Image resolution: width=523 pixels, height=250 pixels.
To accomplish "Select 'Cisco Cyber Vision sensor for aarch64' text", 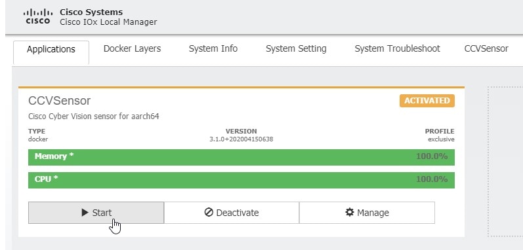I will (x=94, y=116).
